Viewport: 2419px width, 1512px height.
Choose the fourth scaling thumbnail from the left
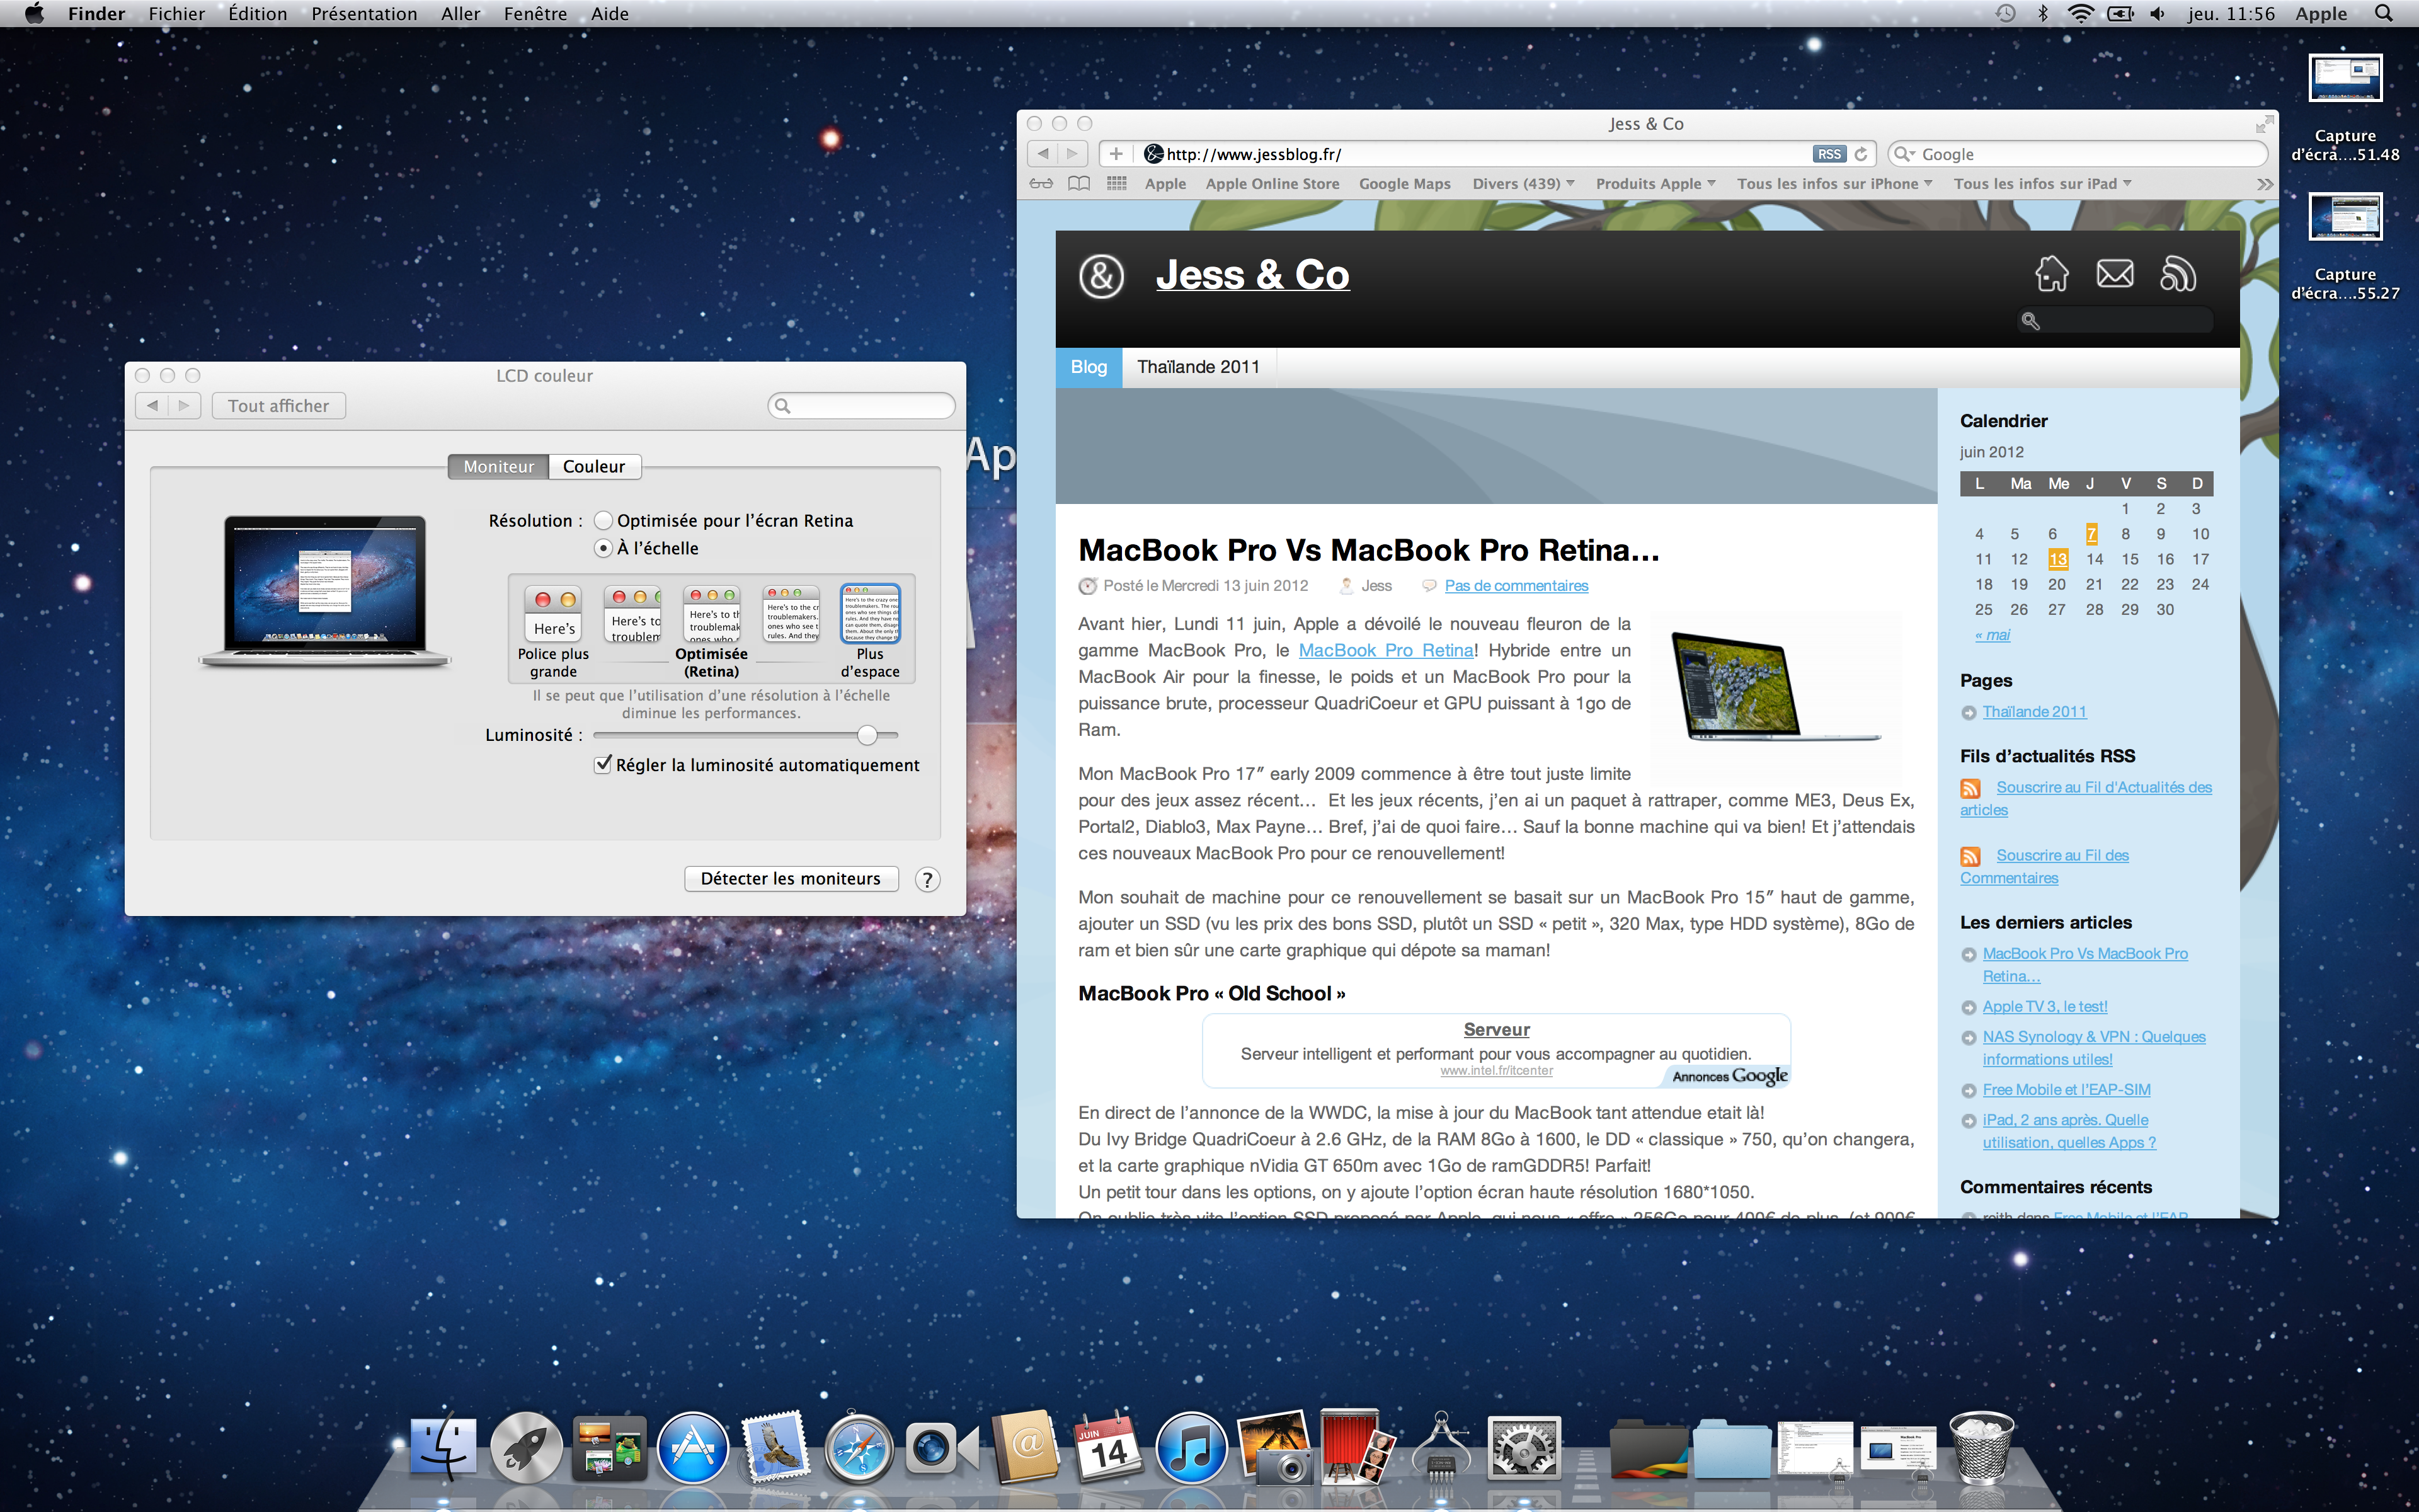pyautogui.click(x=791, y=614)
